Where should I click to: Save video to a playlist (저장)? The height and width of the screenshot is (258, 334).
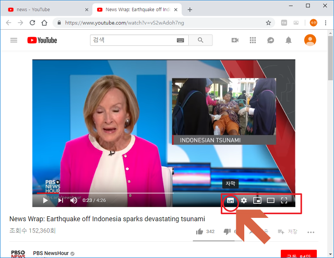coord(288,231)
